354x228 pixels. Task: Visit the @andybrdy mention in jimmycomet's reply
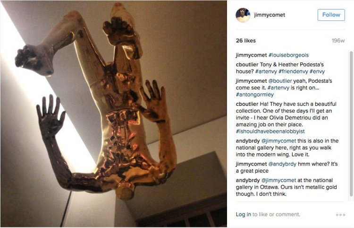click(282, 164)
